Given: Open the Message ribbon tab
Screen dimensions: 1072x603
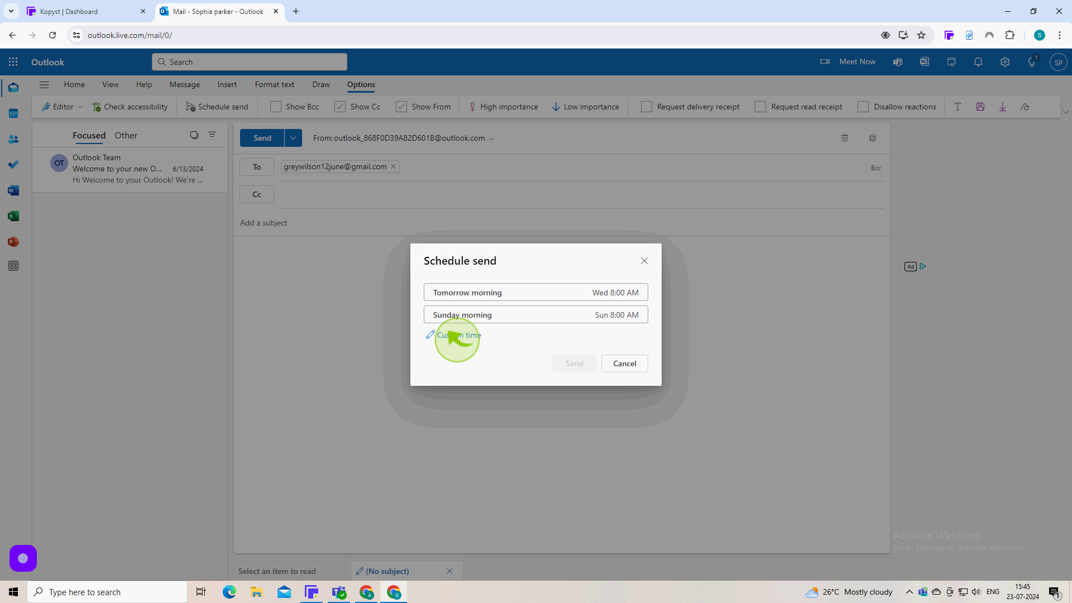Looking at the screenshot, I should [x=185, y=85].
